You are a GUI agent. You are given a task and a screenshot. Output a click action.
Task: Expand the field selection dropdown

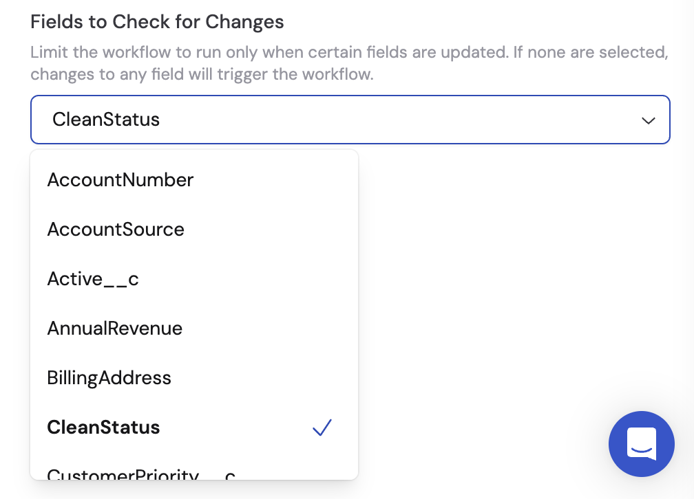click(648, 120)
